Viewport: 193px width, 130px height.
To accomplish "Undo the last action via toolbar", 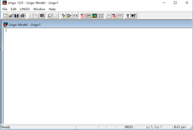I will (x=50, y=16).
